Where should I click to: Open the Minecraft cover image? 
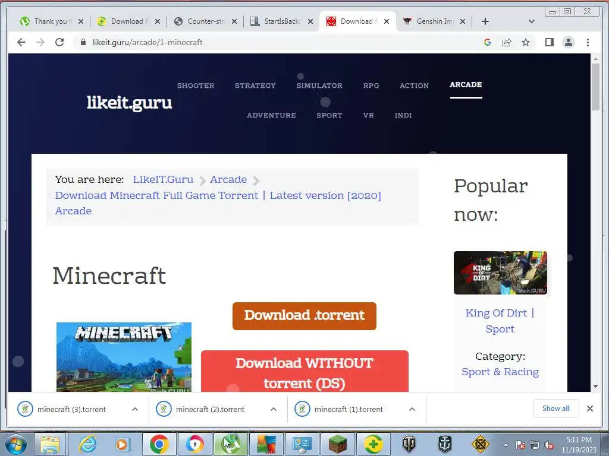pos(124,357)
